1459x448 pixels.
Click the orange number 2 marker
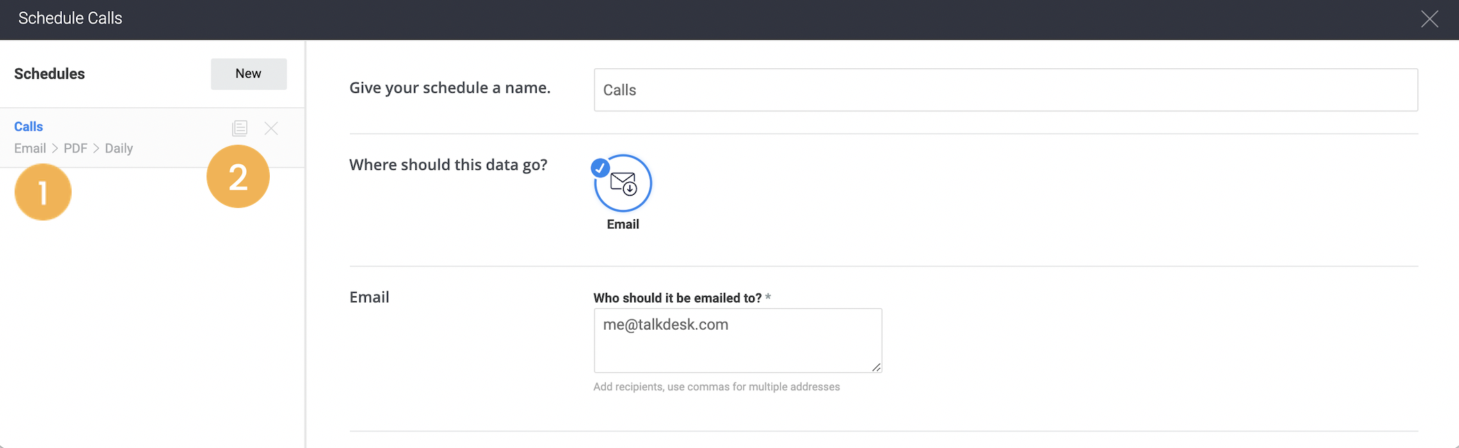[x=238, y=176]
